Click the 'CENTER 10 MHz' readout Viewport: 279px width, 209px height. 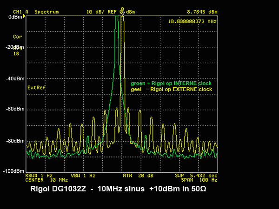tap(46, 180)
